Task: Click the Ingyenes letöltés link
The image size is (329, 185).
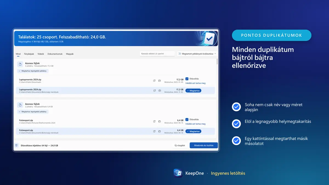Action: [228, 173]
